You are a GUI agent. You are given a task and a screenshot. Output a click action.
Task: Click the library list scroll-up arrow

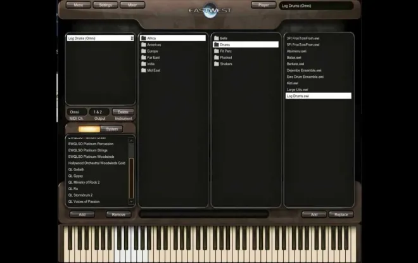(x=131, y=141)
